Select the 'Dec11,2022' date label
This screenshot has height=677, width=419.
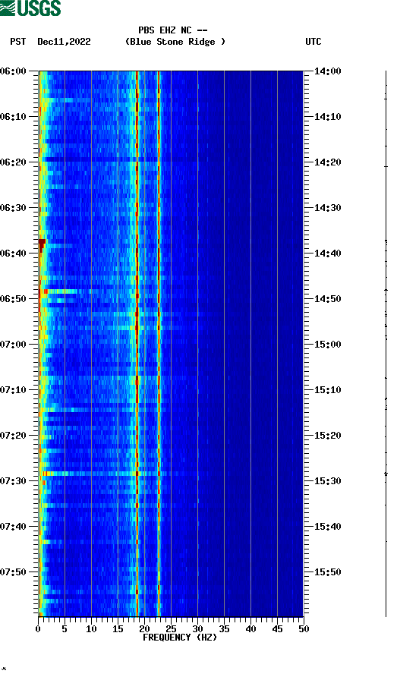64,42
